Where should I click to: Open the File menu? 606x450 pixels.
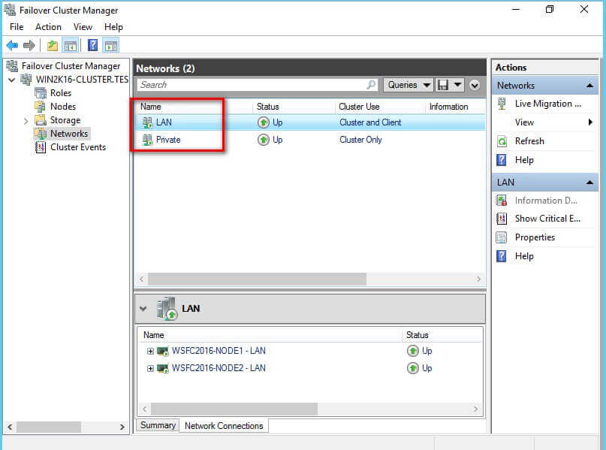(x=17, y=27)
